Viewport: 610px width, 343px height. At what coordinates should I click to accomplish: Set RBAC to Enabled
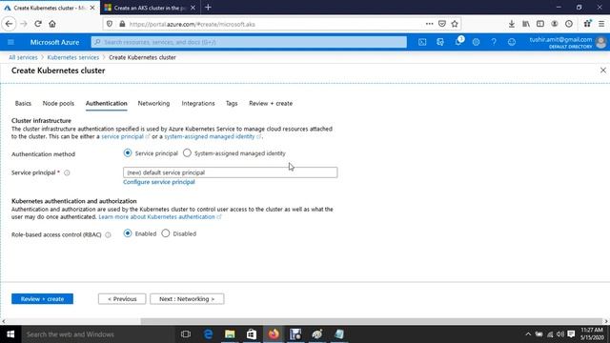(x=128, y=233)
